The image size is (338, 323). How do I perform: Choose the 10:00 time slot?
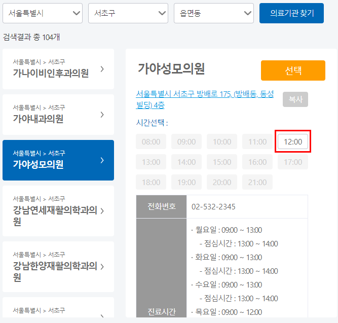tap(222, 142)
